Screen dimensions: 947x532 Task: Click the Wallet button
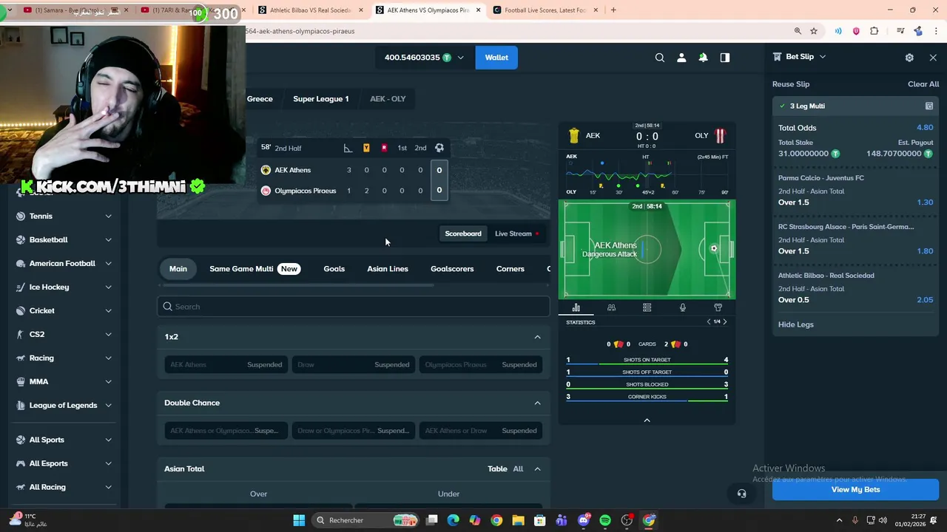click(496, 58)
